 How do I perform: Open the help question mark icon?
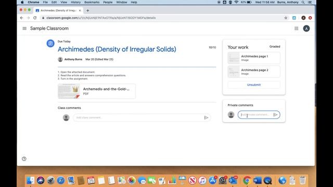(24, 159)
